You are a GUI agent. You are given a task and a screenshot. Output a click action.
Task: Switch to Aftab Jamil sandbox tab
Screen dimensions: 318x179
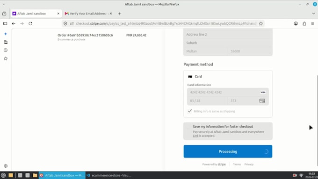[x=36, y=14]
